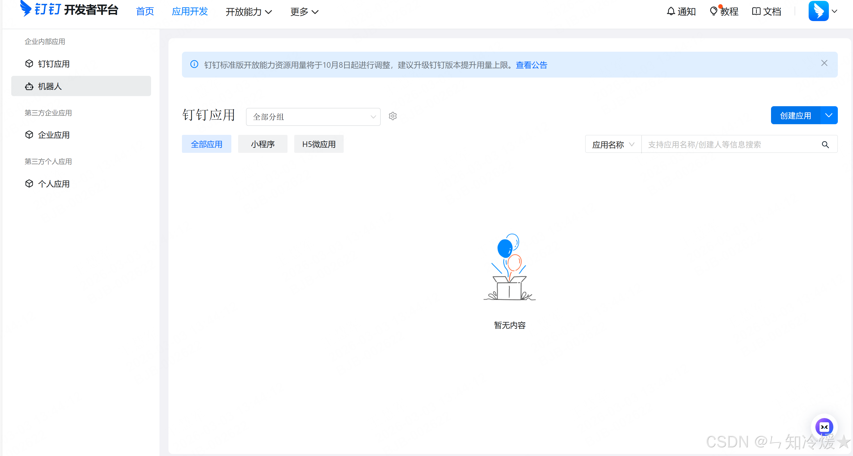The image size is (853, 456).
Task: Expand the 创建应用 dropdown arrow
Action: point(829,115)
